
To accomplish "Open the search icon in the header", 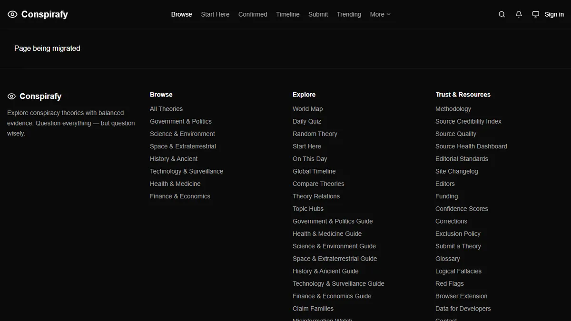I will point(502,14).
